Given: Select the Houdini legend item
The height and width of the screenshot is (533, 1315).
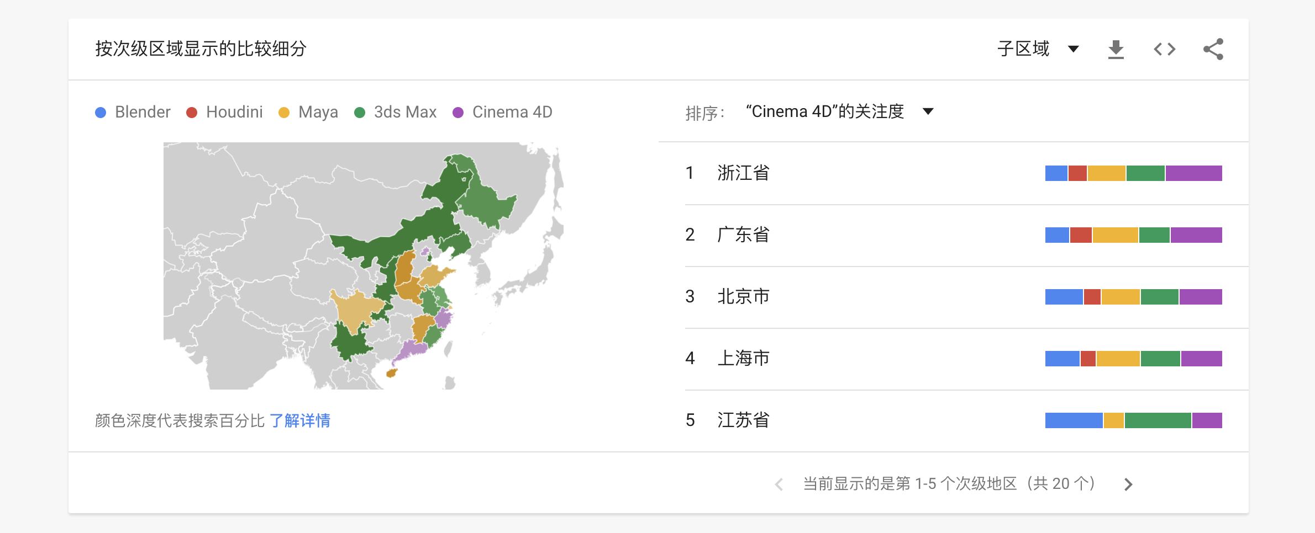Looking at the screenshot, I should [x=224, y=112].
